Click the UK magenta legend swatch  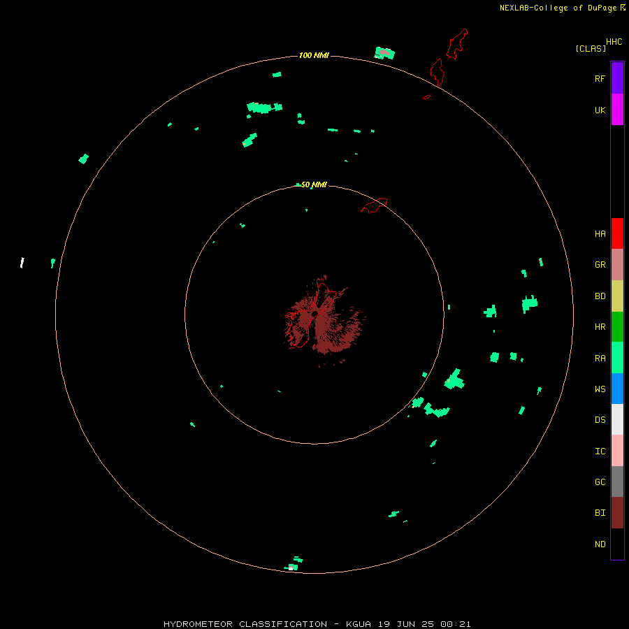coord(617,110)
